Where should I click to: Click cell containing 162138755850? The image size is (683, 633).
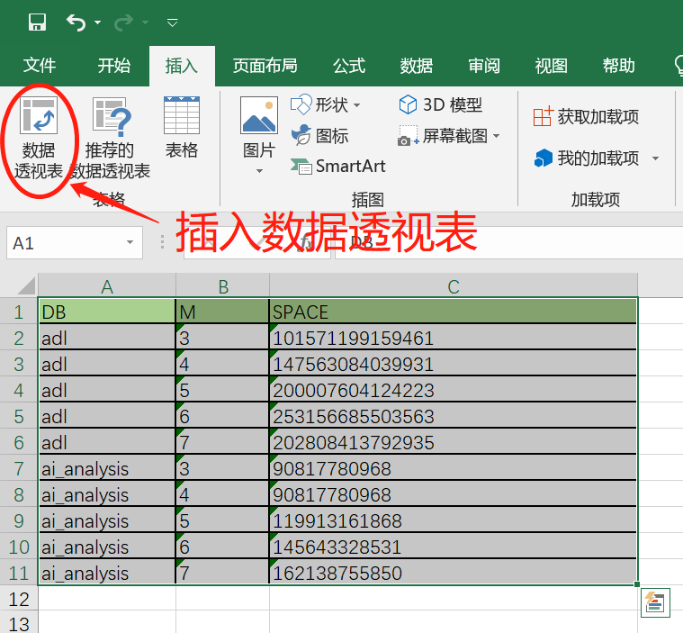point(454,573)
